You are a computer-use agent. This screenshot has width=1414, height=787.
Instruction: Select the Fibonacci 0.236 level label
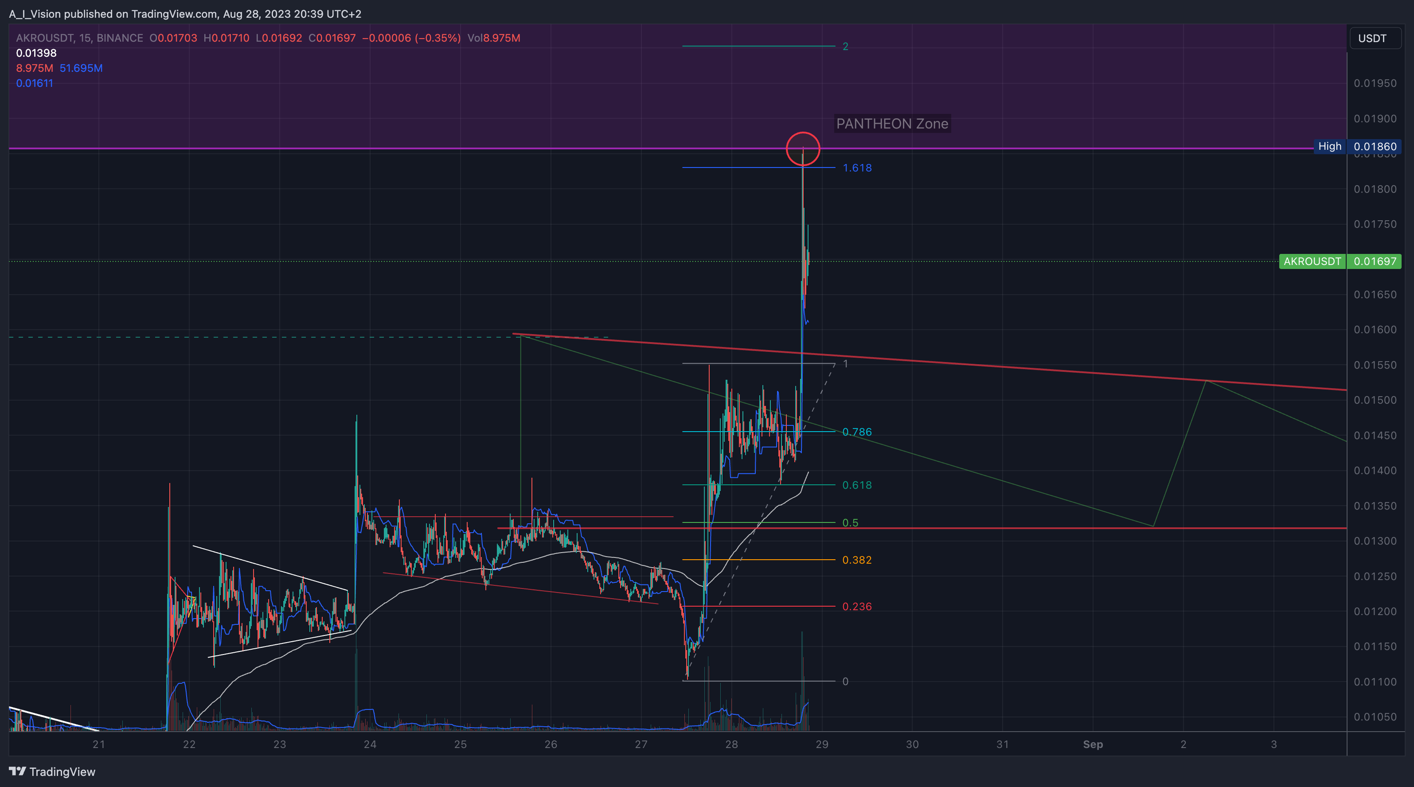click(857, 607)
